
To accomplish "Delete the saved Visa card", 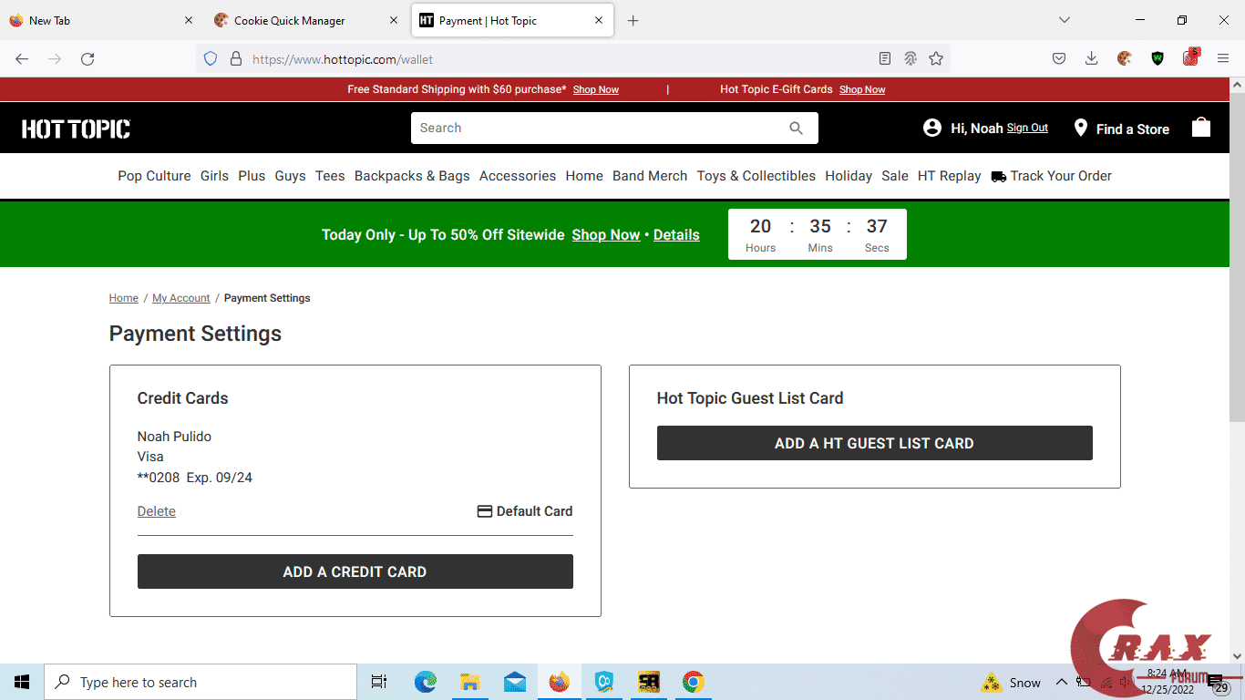I will click(x=157, y=511).
